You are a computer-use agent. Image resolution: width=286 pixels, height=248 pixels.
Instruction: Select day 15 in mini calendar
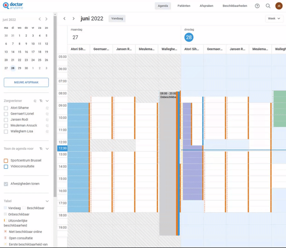point(20,52)
